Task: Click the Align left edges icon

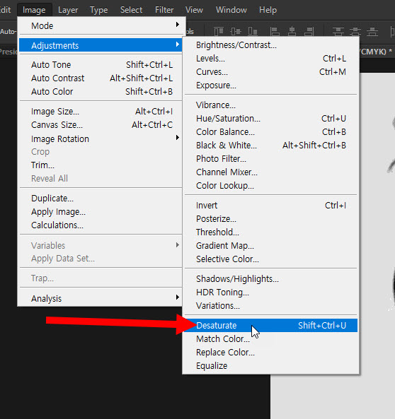Action: 275,31
